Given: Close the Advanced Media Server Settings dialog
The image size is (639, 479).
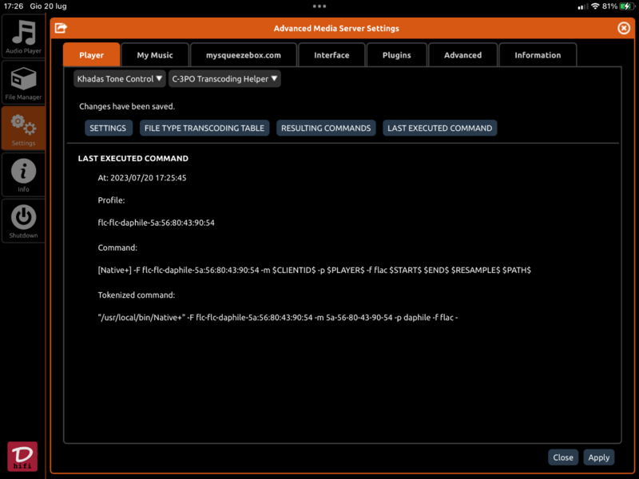Looking at the screenshot, I should click(624, 28).
